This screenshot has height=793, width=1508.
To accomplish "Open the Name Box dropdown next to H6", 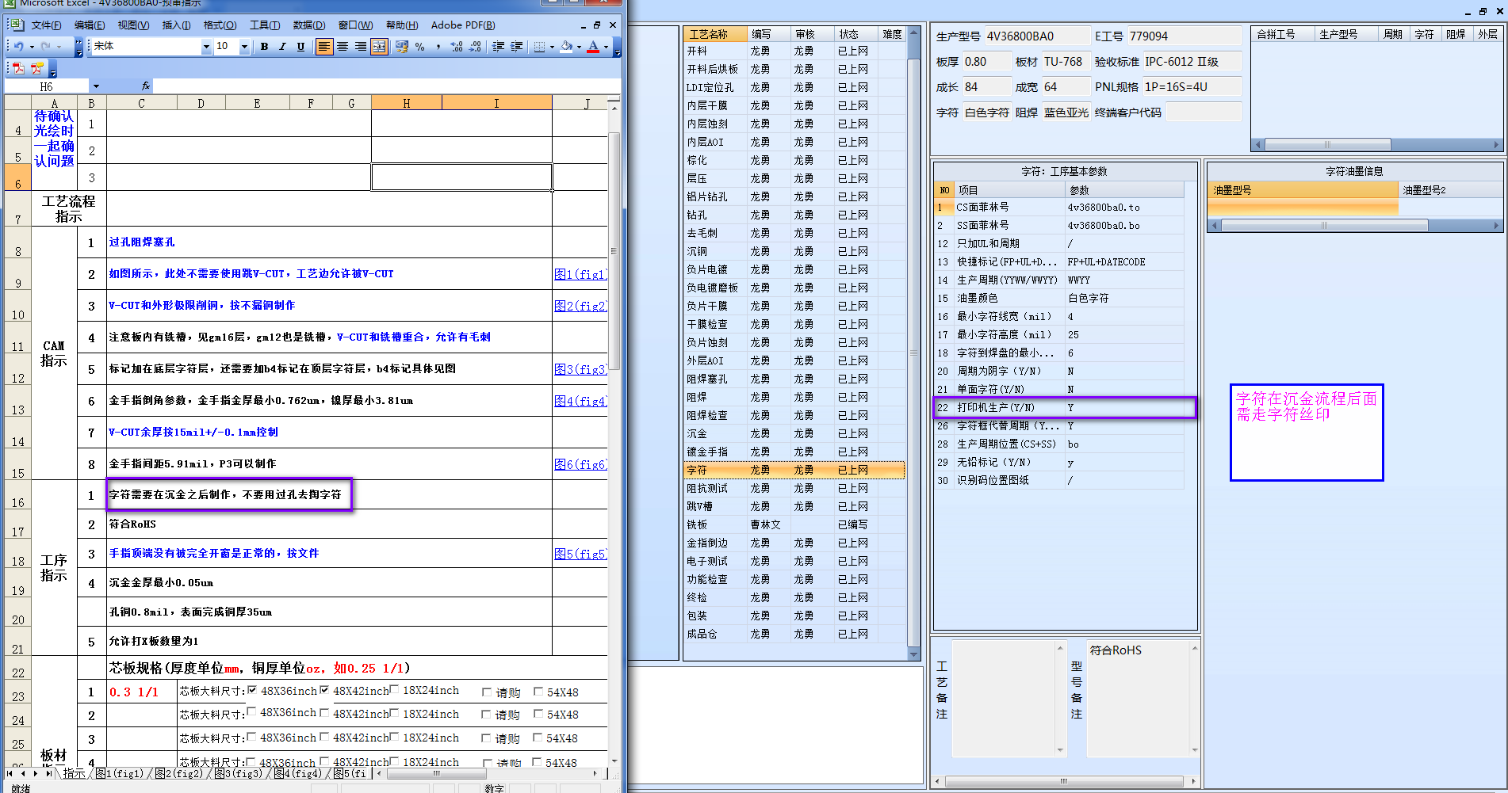I will click(96, 86).
